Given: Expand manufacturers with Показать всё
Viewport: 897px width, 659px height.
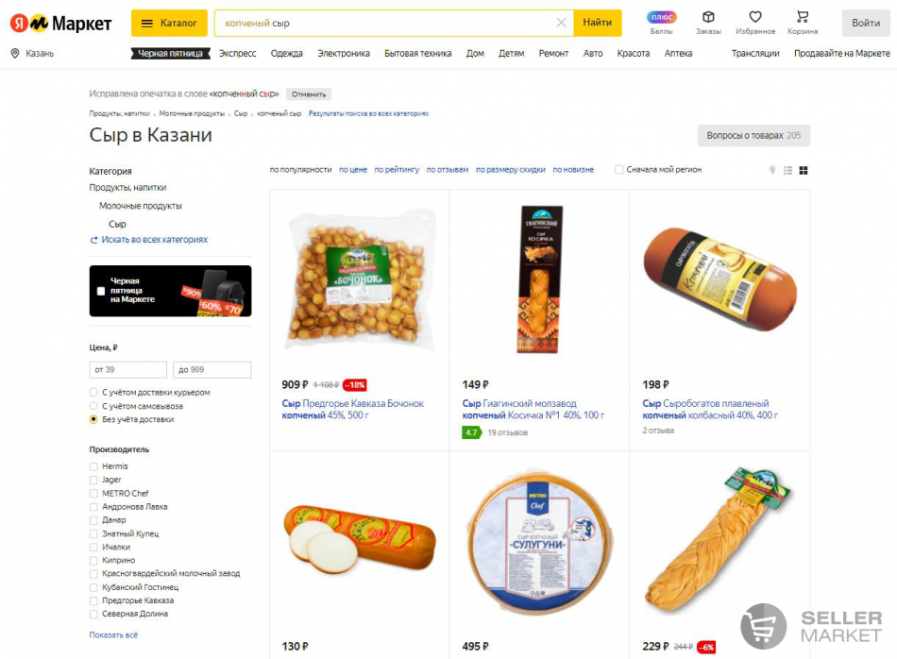Looking at the screenshot, I should click(x=113, y=635).
